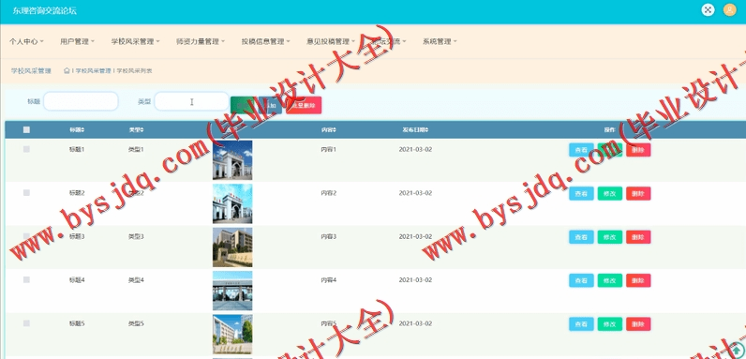Screen dimensions: 746x359
Task: Click 学校风采列表 breadcrumb item
Action: point(134,70)
